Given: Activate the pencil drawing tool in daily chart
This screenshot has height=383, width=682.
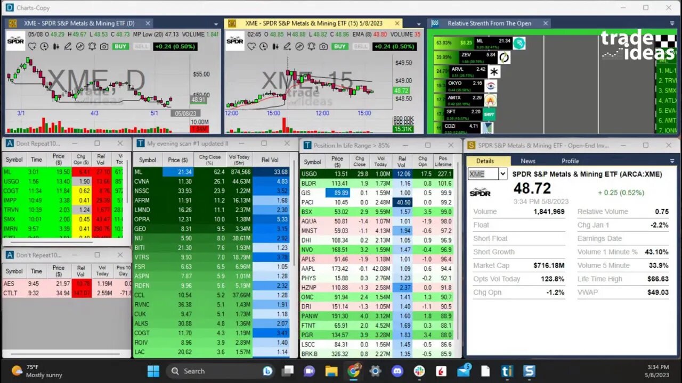Looking at the screenshot, I should pyautogui.click(x=68, y=46).
